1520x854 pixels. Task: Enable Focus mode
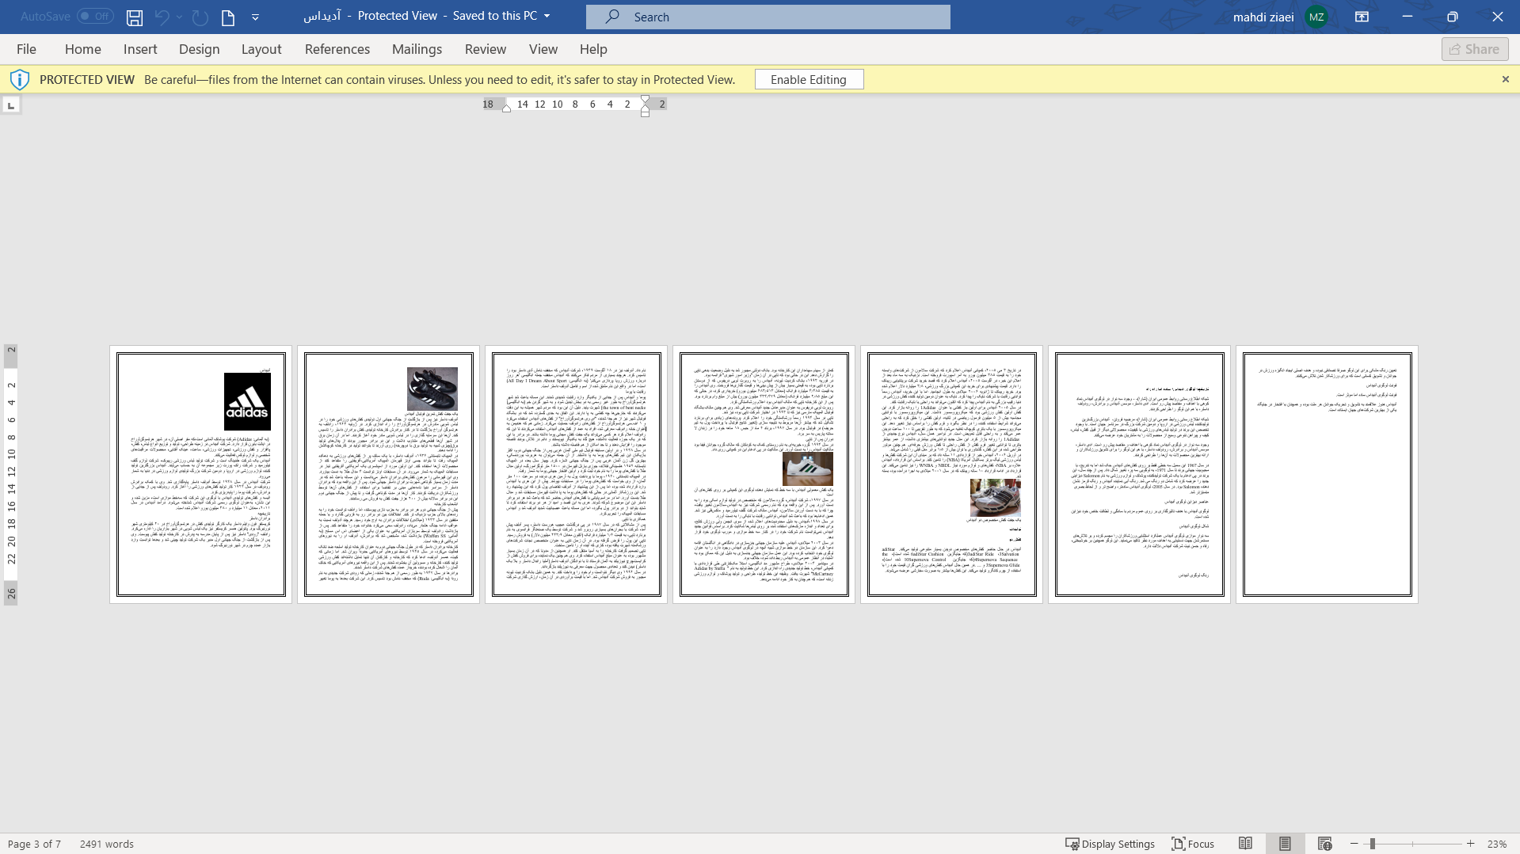(1193, 844)
